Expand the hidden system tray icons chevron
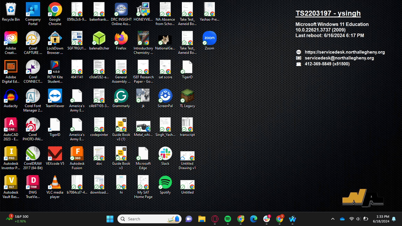The height and width of the screenshot is (226, 402). pyautogui.click(x=333, y=219)
